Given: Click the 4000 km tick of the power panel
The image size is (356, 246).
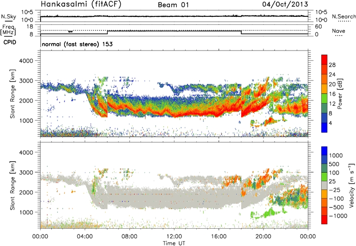Looking at the screenshot, I should (26, 61).
